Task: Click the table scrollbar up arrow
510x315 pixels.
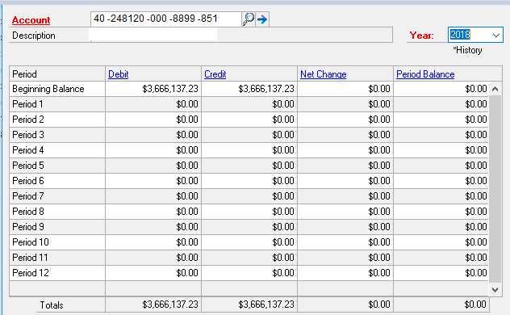Action: [495, 89]
